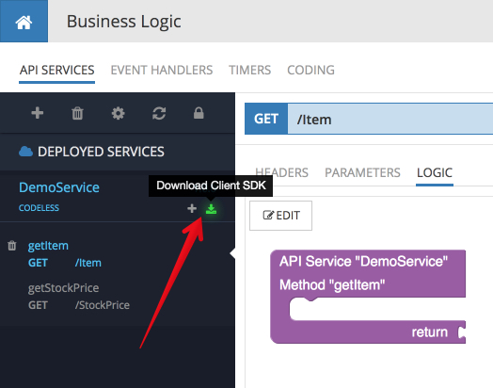The image size is (493, 388).
Task: Add method to DemoService with plus
Action: (192, 208)
